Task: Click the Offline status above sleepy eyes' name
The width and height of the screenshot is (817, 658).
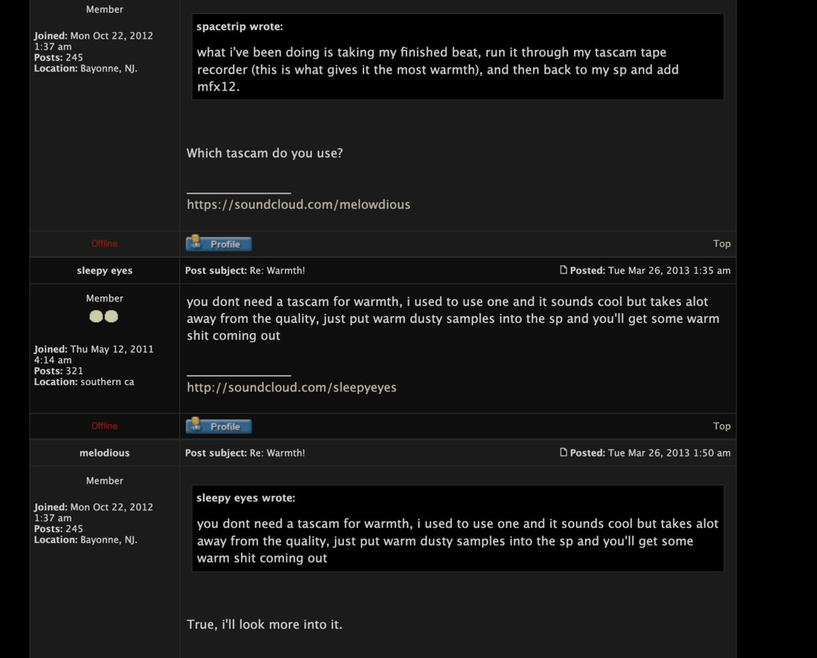Action: (104, 244)
